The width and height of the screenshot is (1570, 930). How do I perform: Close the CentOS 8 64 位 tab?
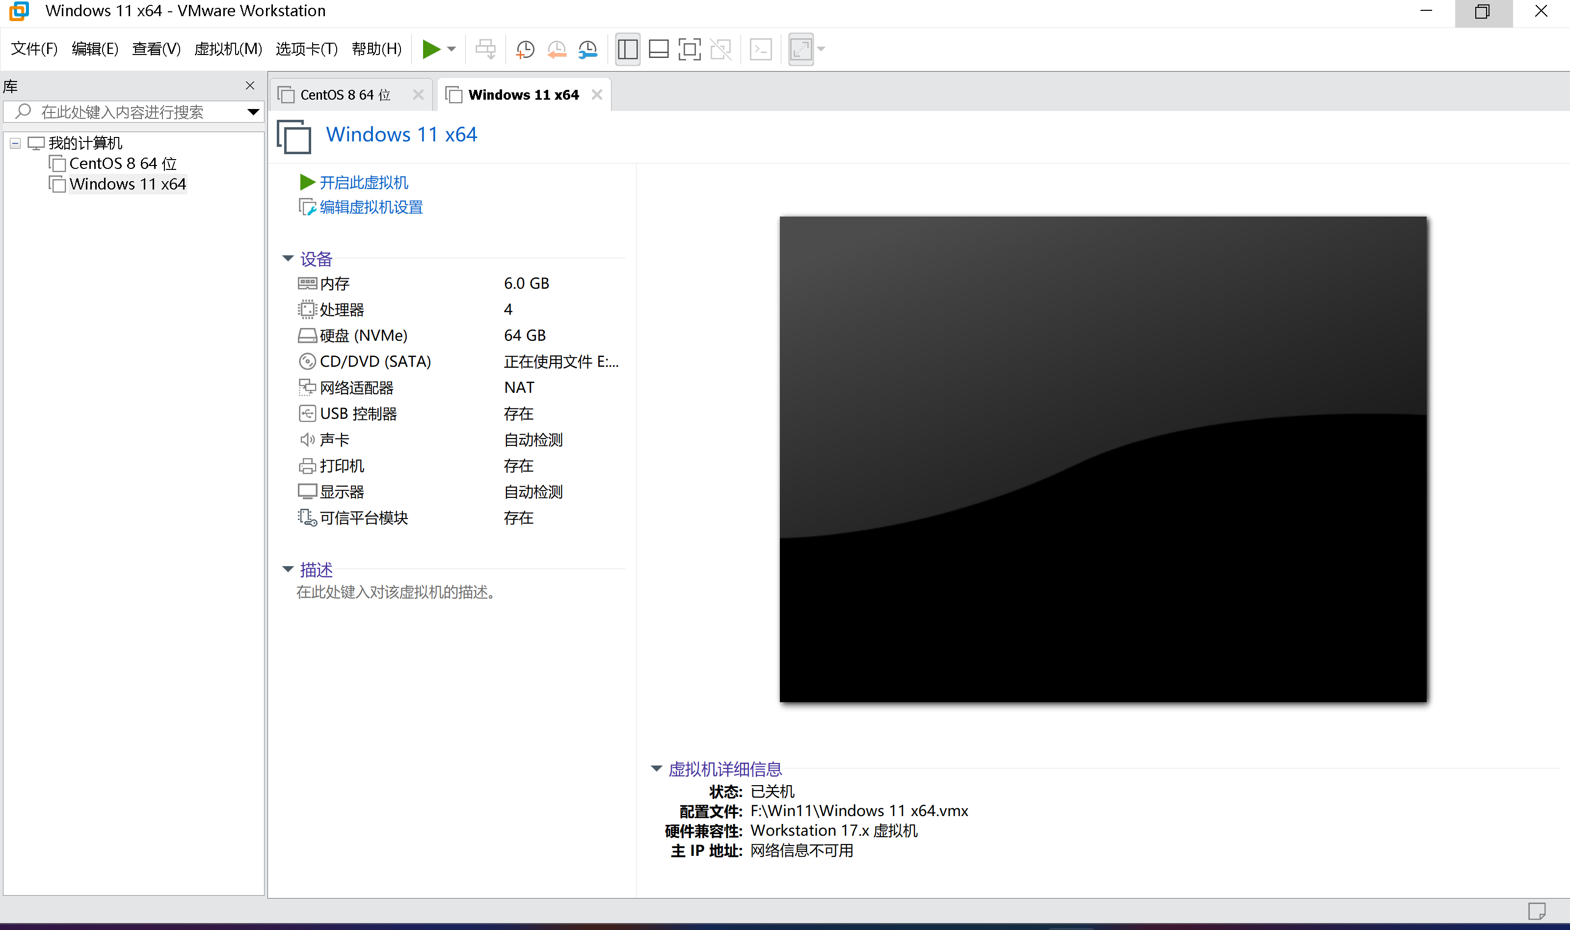pyautogui.click(x=418, y=95)
